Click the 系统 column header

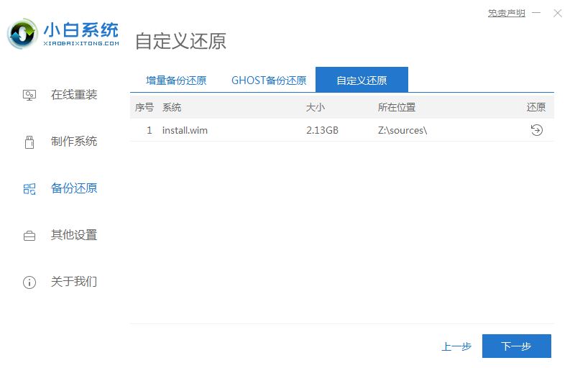tap(172, 107)
